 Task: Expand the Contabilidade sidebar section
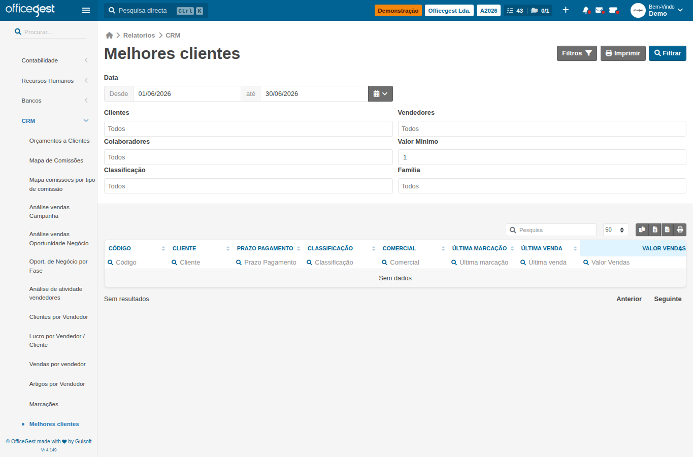point(54,60)
